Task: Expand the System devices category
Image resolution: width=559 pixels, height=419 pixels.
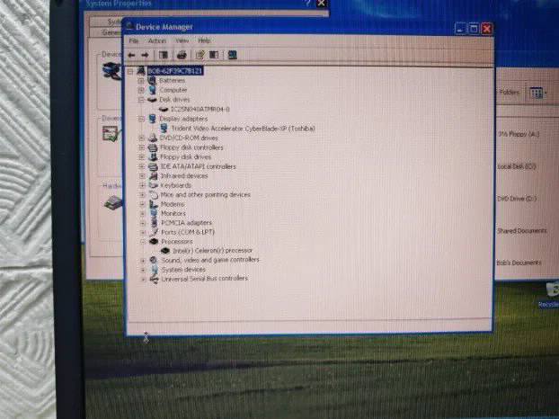Action: [143, 270]
